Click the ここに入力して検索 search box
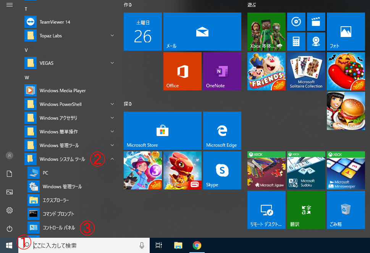 (84, 245)
